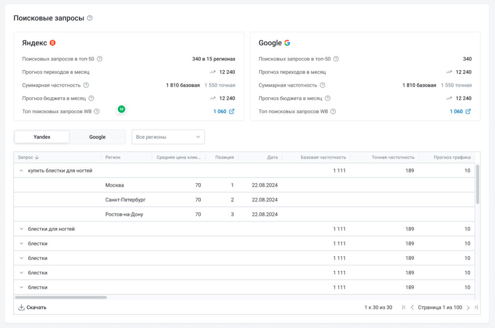Open external link icon in Yandex WB row
The height and width of the screenshot is (328, 495).
pyautogui.click(x=232, y=111)
